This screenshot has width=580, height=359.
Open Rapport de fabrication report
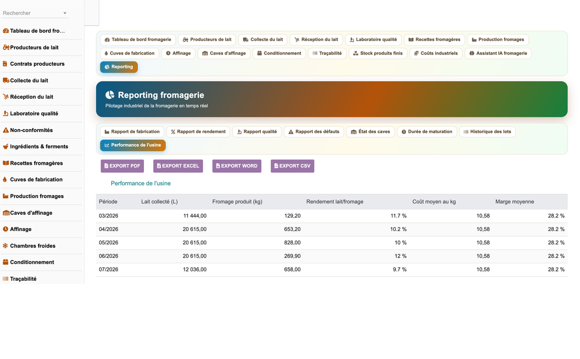[x=132, y=131]
